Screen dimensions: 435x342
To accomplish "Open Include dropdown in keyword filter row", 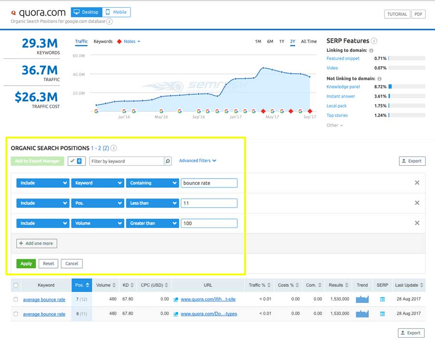I will [43, 183].
